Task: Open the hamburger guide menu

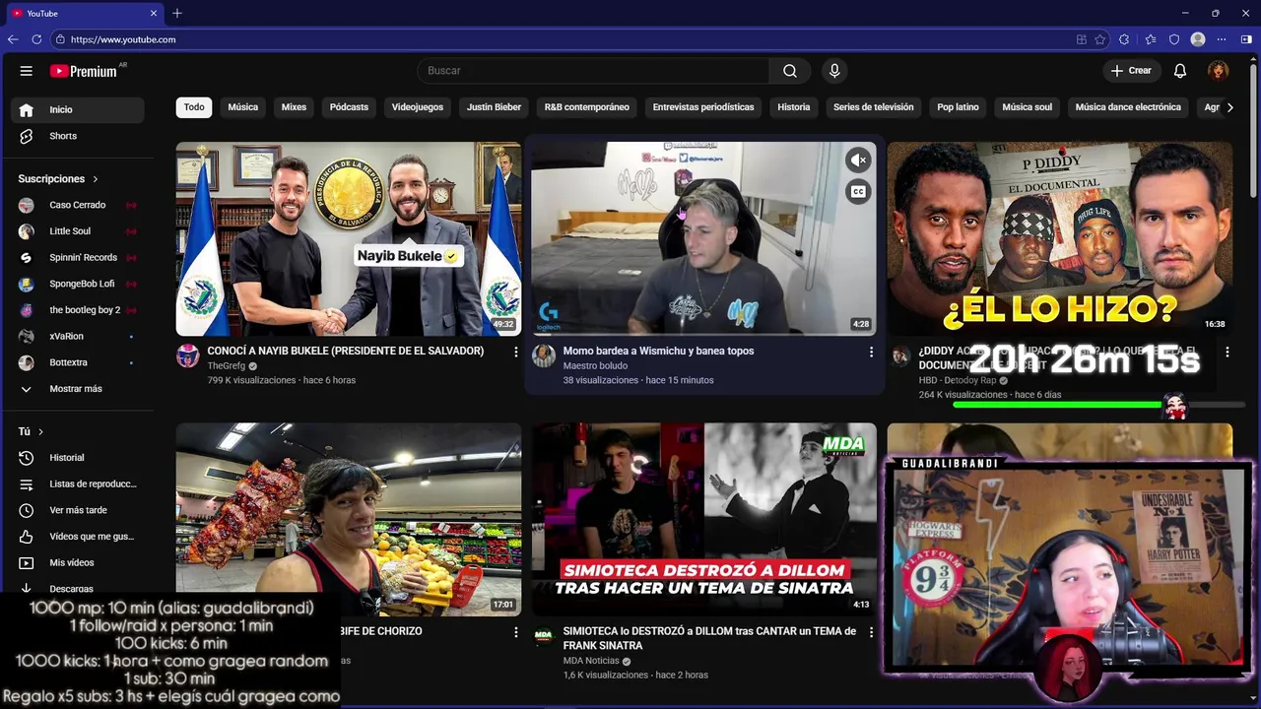Action: pyautogui.click(x=27, y=71)
